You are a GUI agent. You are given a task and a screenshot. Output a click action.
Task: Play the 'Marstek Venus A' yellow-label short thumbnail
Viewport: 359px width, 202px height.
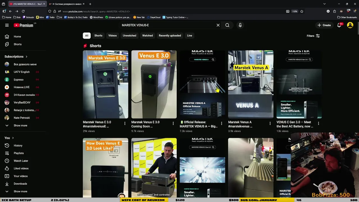point(251,84)
